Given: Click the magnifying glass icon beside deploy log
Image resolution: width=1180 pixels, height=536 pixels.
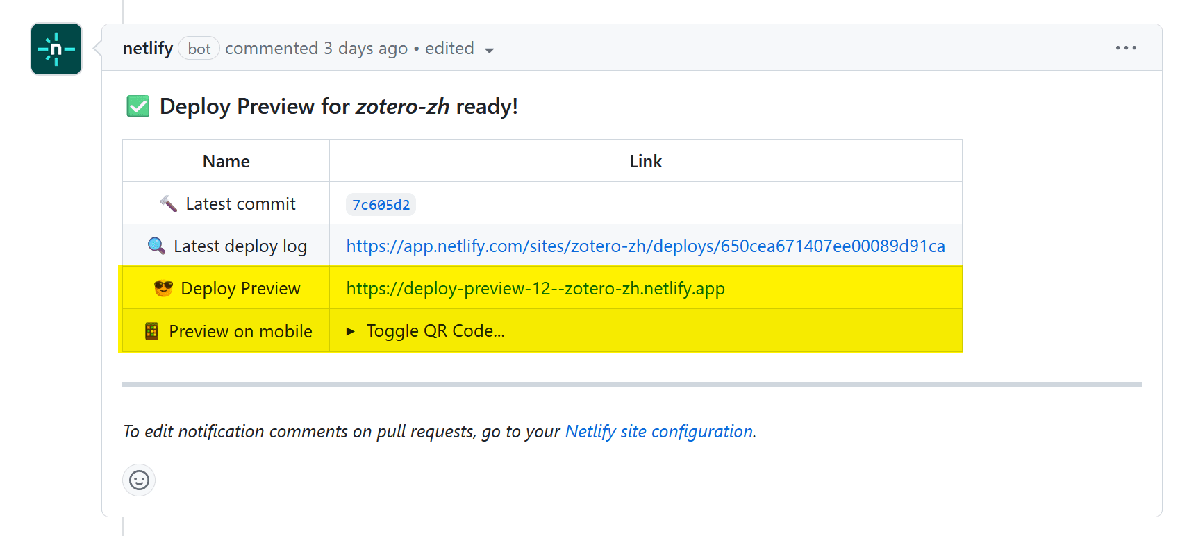Looking at the screenshot, I should click(156, 246).
